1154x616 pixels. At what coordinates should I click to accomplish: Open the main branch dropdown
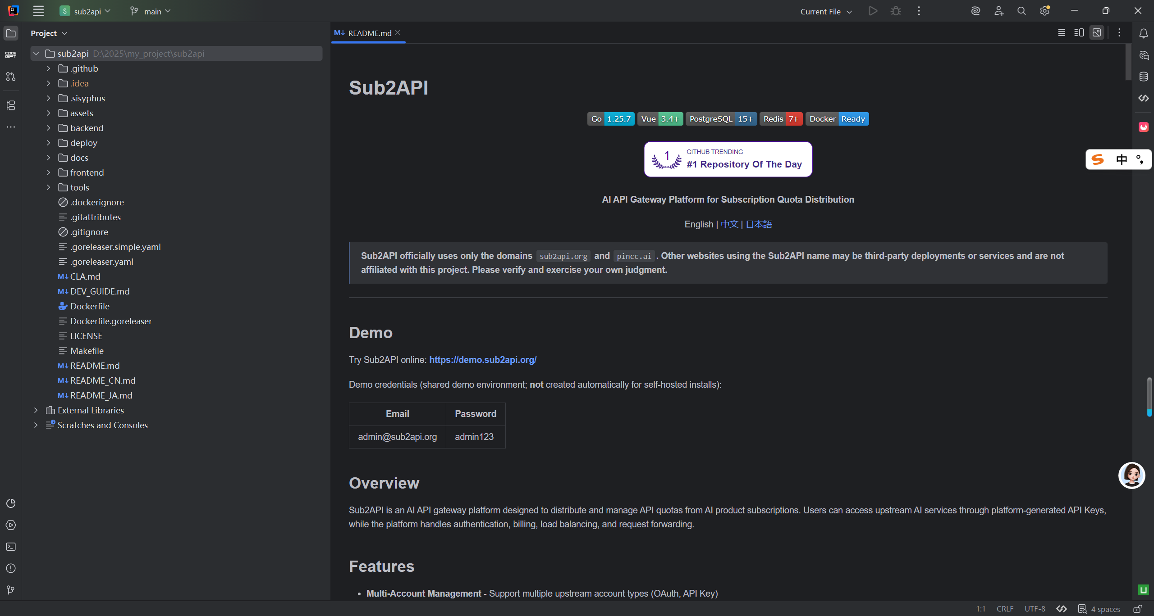(x=151, y=11)
